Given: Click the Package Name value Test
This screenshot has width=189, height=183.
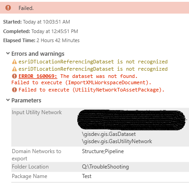Looking at the screenshot, I should (x=87, y=176).
